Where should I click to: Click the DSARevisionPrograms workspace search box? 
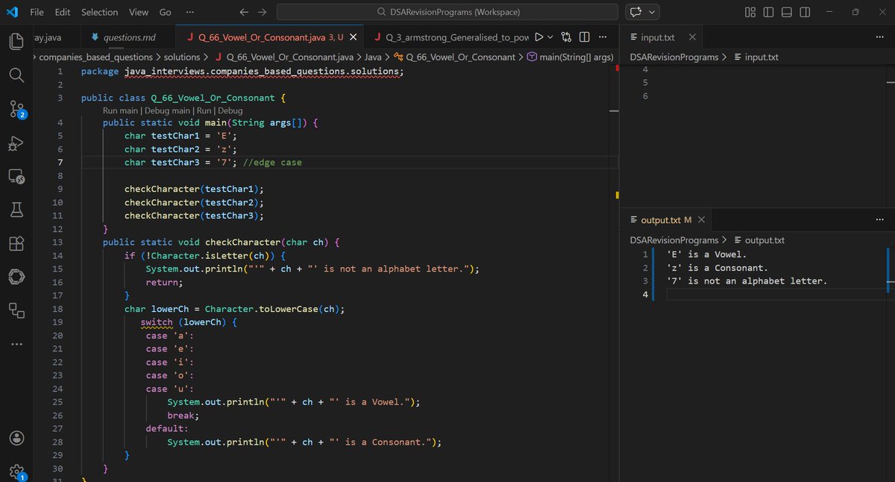point(447,12)
